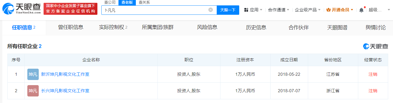Open the 风险信息 tab
This screenshot has height=103, width=393.
click(207, 28)
